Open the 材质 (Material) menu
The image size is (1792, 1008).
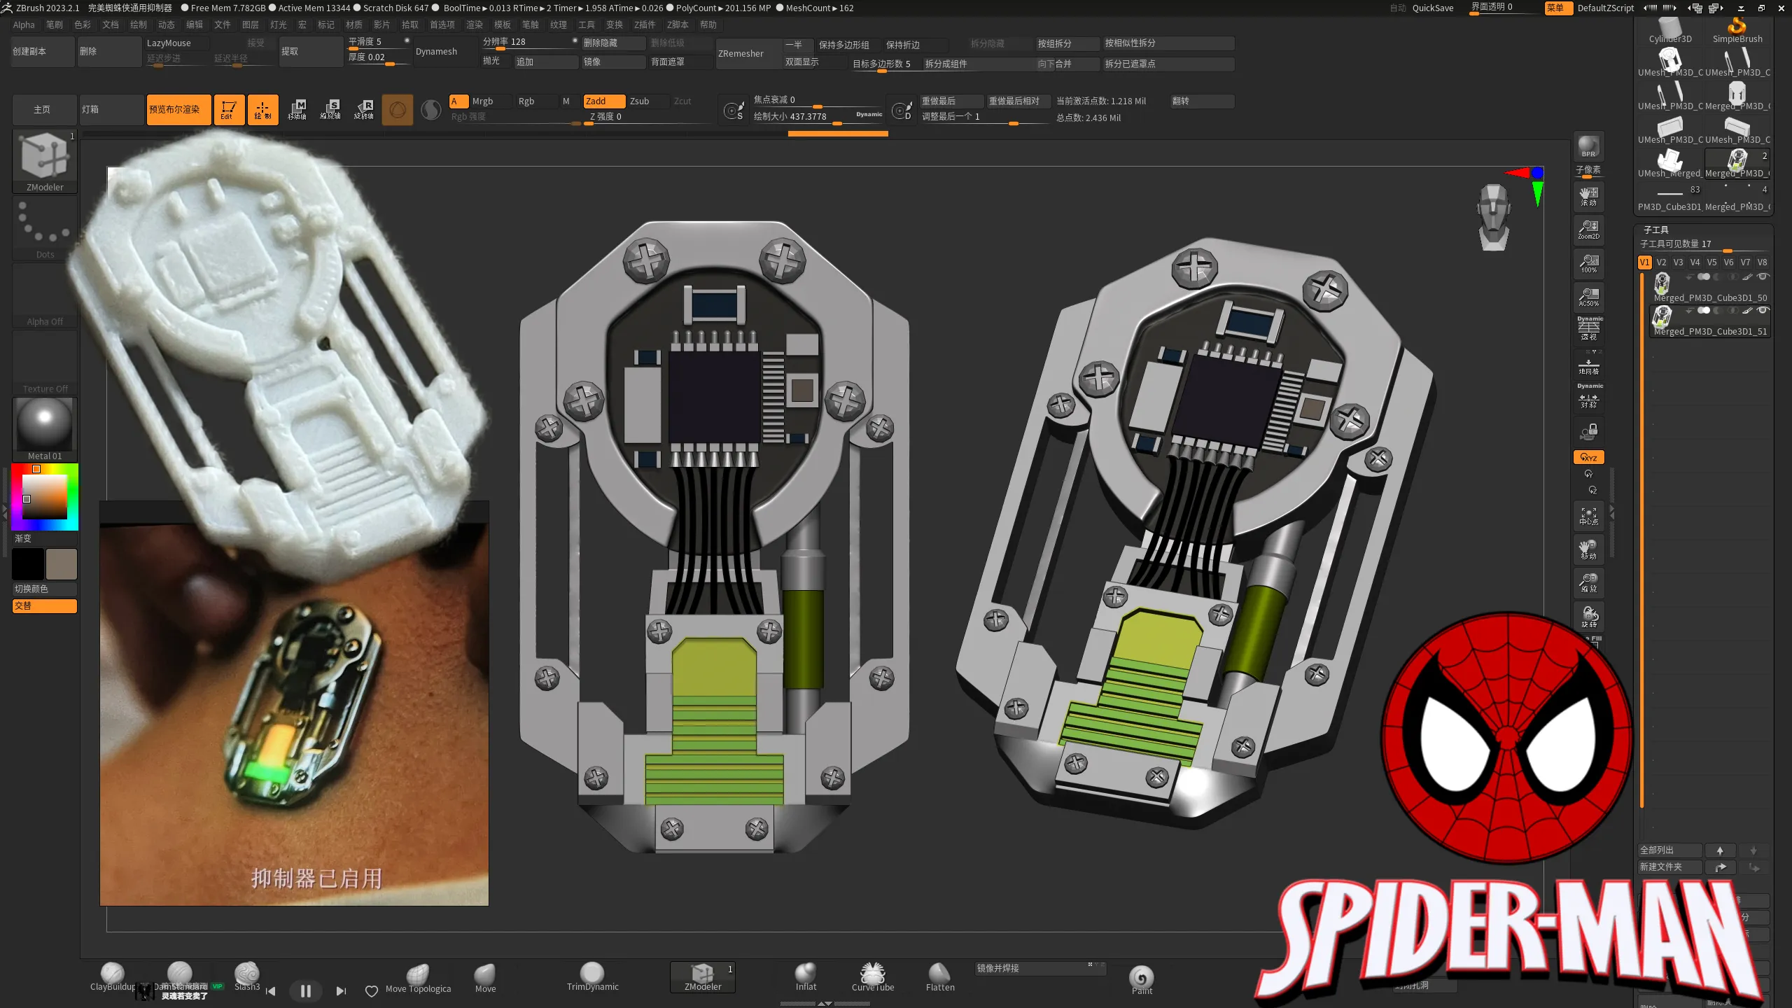(x=354, y=25)
